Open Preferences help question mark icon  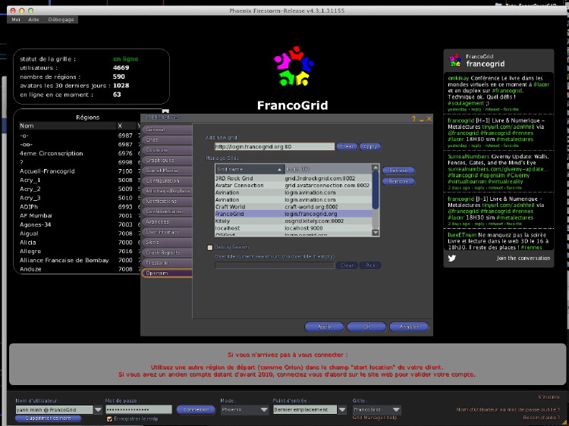pos(413,118)
